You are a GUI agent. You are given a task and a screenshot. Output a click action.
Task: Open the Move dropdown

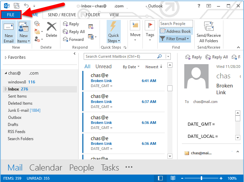pyautogui.click(x=135, y=31)
